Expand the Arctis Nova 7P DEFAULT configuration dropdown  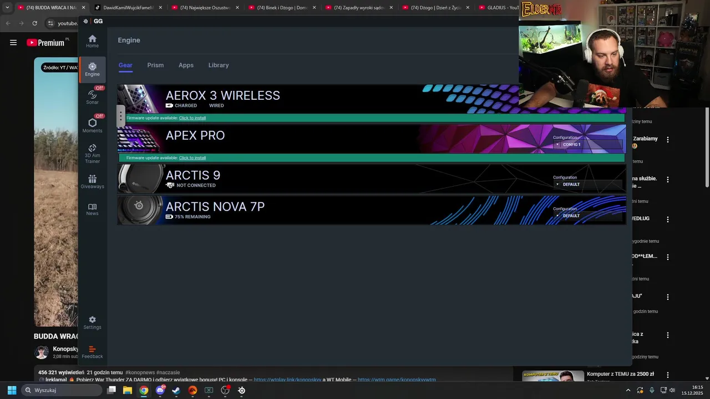[x=587, y=216]
